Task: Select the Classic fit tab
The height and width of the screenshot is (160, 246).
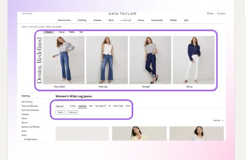Action: tap(49, 32)
